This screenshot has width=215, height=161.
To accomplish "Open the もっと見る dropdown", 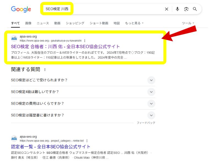I will tap(134, 23).
